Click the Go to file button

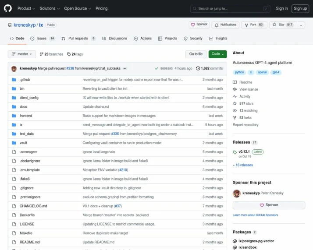tap(196, 54)
